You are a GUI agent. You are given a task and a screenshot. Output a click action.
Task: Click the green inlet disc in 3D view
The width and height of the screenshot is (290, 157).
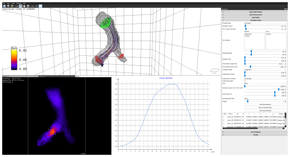point(106,23)
